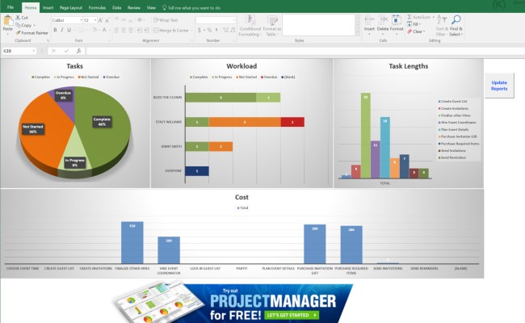Align text right in the cell
Image resolution: width=525 pixels, height=323 pixels.
pyautogui.click(x=131, y=31)
